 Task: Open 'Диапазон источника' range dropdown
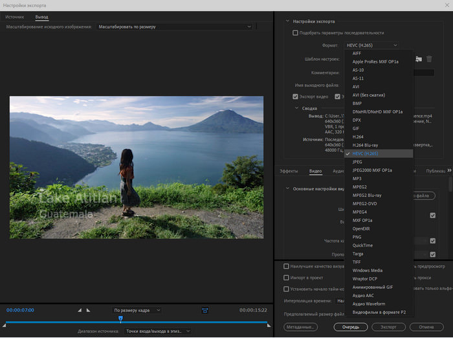click(158, 331)
